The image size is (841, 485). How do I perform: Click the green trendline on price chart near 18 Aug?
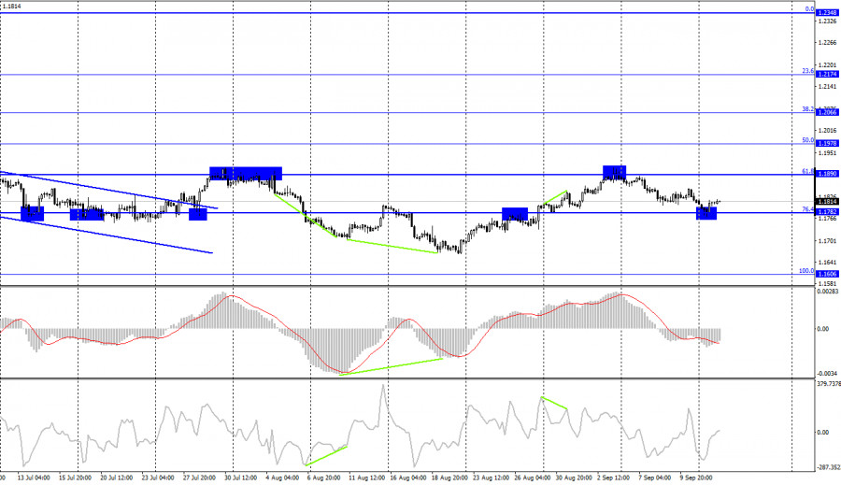pyautogui.click(x=392, y=246)
